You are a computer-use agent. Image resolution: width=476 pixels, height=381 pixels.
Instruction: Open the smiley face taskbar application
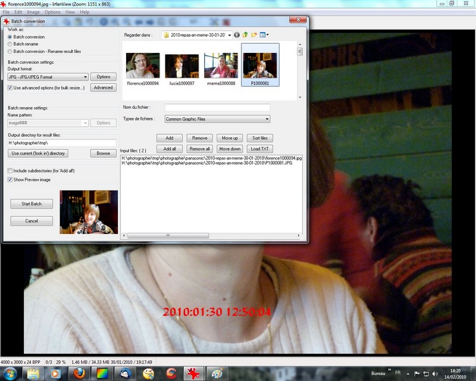(x=148, y=373)
